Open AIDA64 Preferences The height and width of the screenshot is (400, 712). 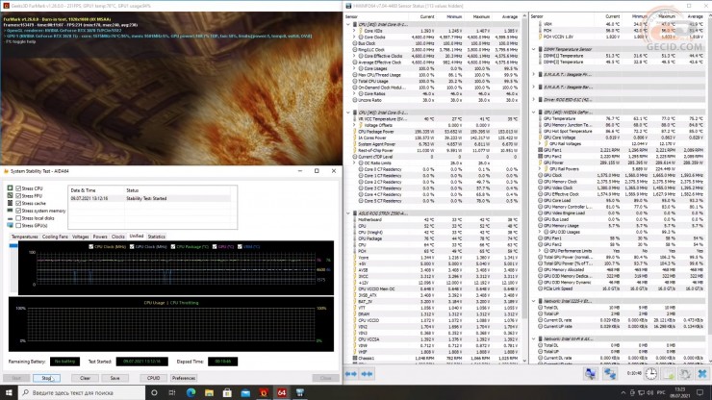point(184,378)
